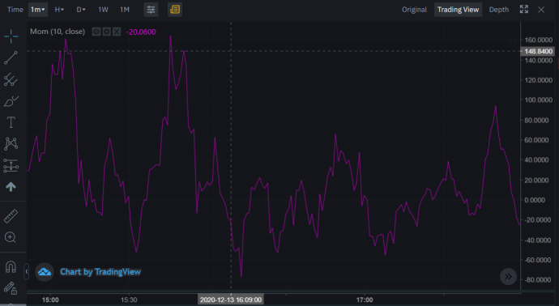The height and width of the screenshot is (306, 559).
Task: Toggle magnet mode
Action: click(x=11, y=266)
